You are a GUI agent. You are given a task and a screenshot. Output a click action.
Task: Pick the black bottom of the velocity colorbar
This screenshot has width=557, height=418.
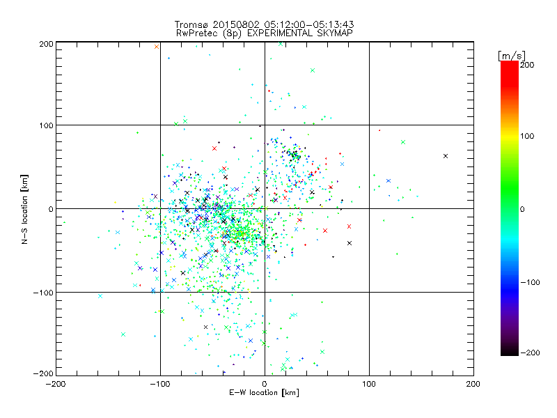(510, 350)
